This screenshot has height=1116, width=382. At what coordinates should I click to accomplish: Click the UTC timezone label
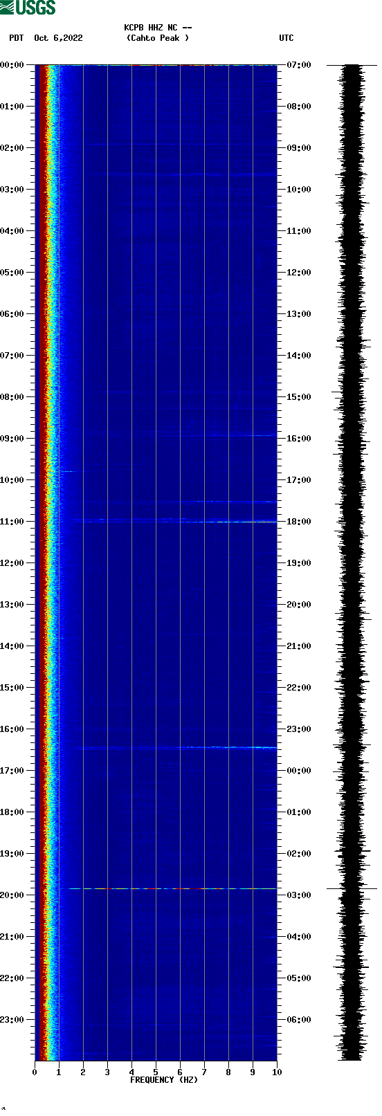tap(286, 38)
